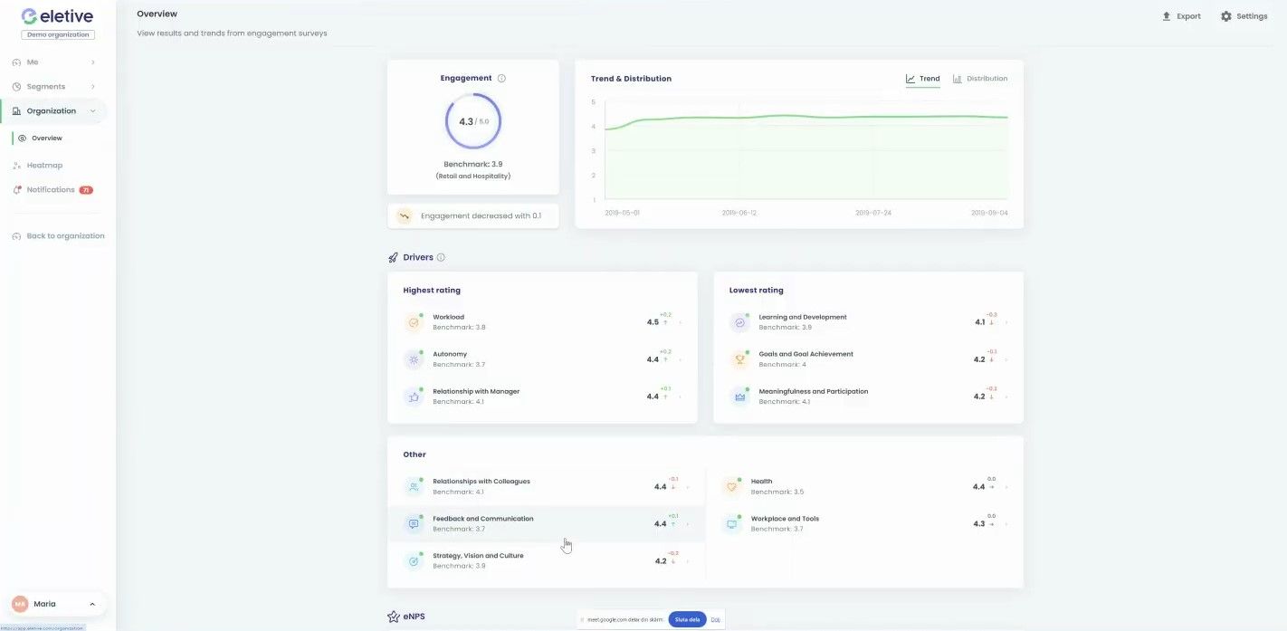Go Back to organization

[x=65, y=236]
